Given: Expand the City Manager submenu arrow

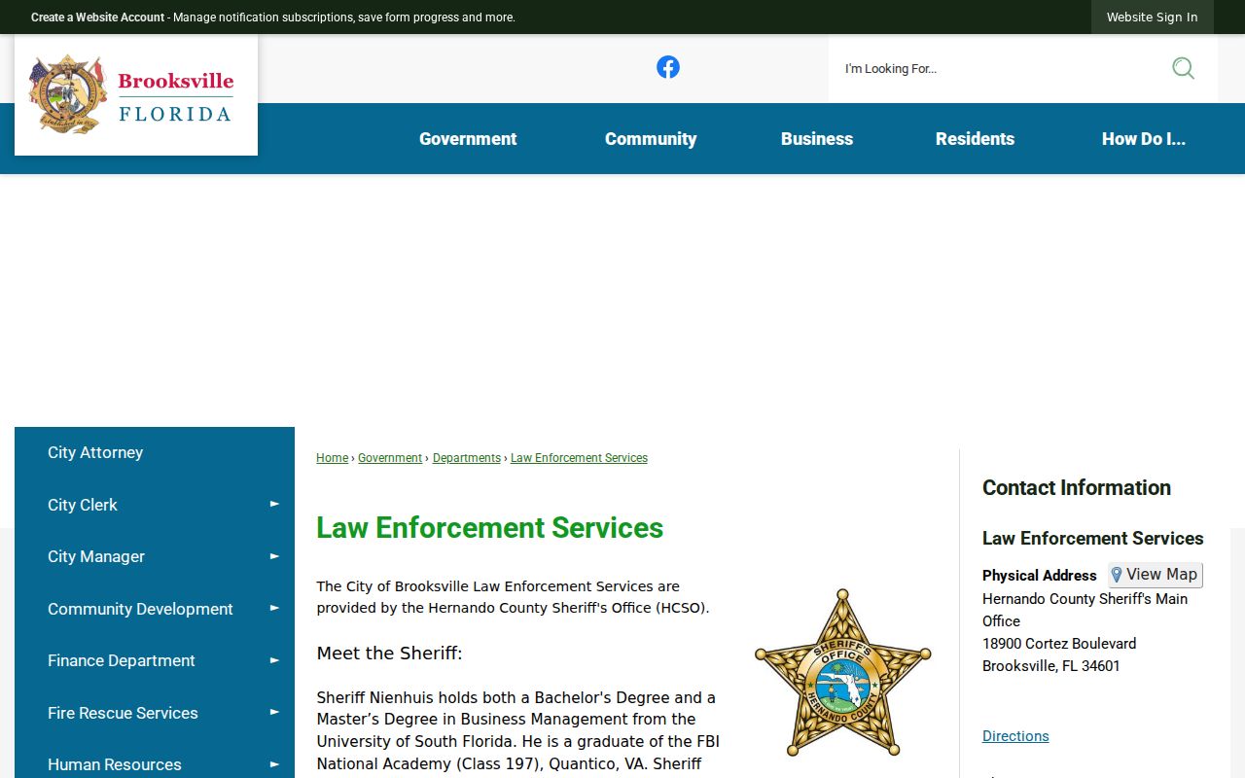Looking at the screenshot, I should click(274, 556).
